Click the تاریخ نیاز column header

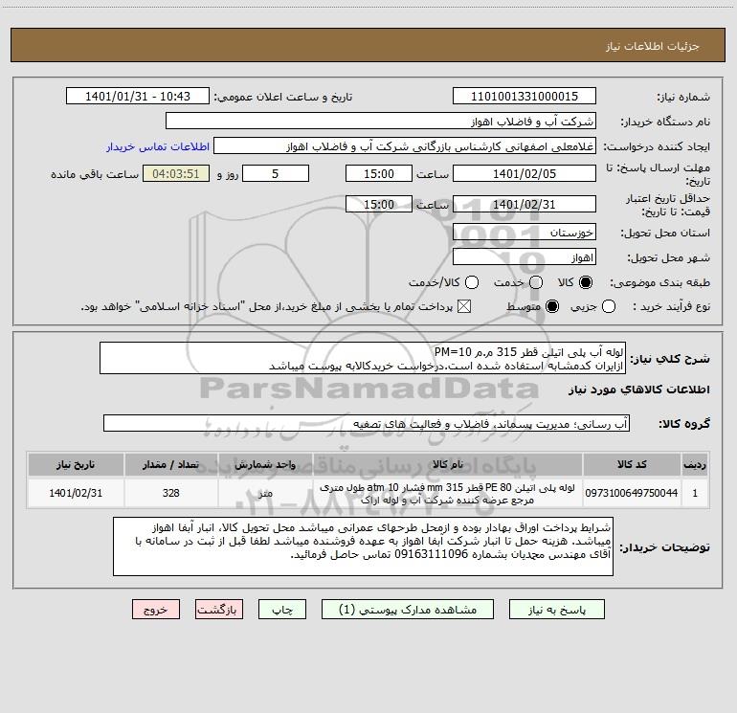76,464
